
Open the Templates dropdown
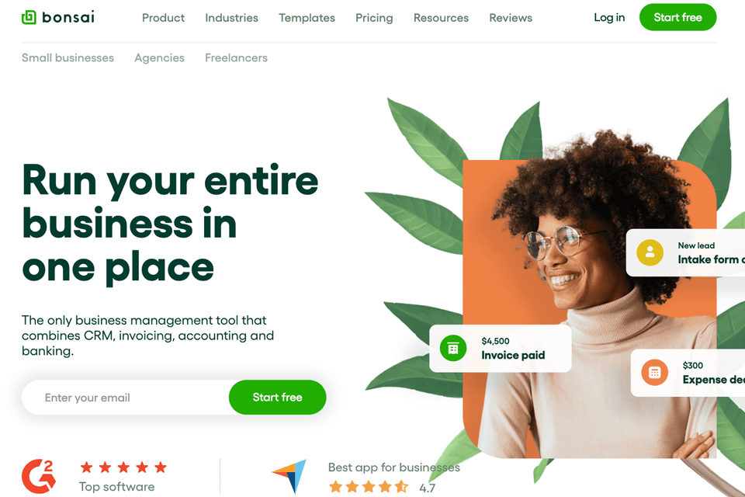(x=307, y=18)
